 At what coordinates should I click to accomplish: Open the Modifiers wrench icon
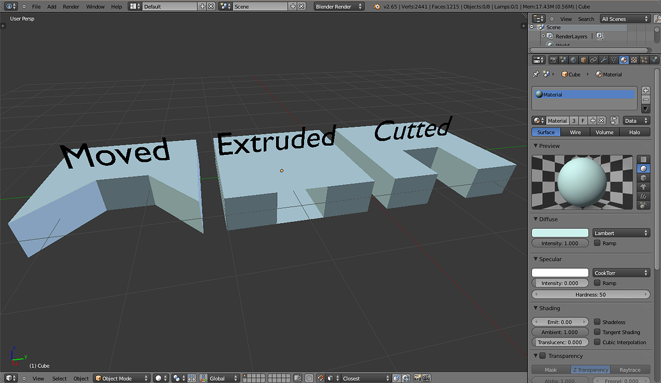click(x=603, y=59)
